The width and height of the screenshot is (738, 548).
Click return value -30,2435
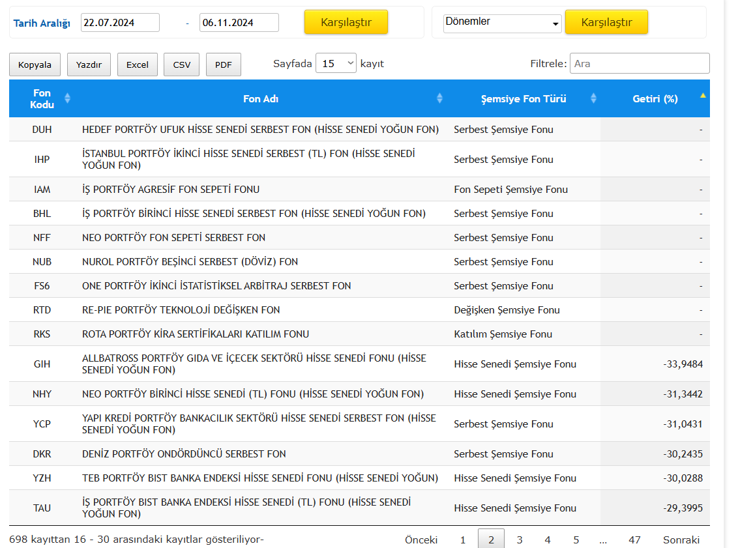point(683,454)
